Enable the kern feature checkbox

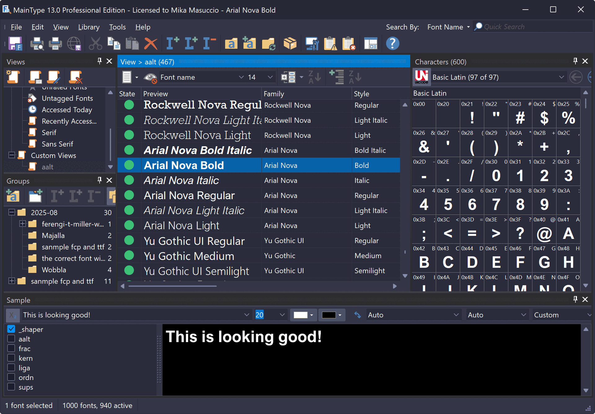(x=11, y=358)
